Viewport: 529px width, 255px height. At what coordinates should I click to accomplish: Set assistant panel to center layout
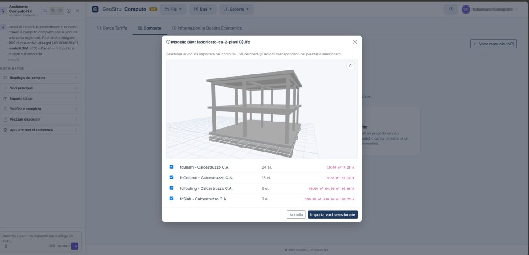52,11
